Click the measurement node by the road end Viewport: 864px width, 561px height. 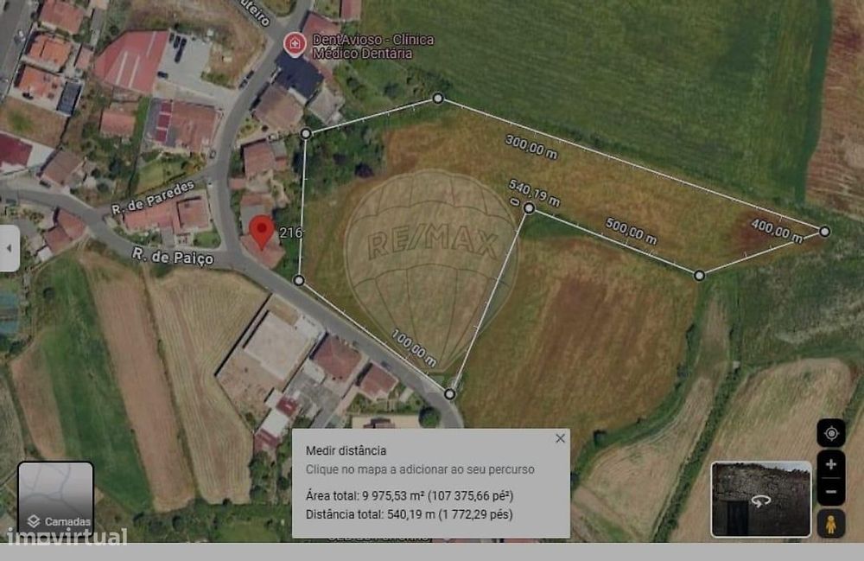[449, 394]
